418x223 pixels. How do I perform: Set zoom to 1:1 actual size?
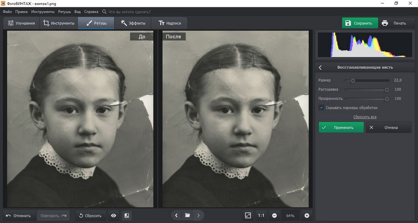[x=261, y=216]
